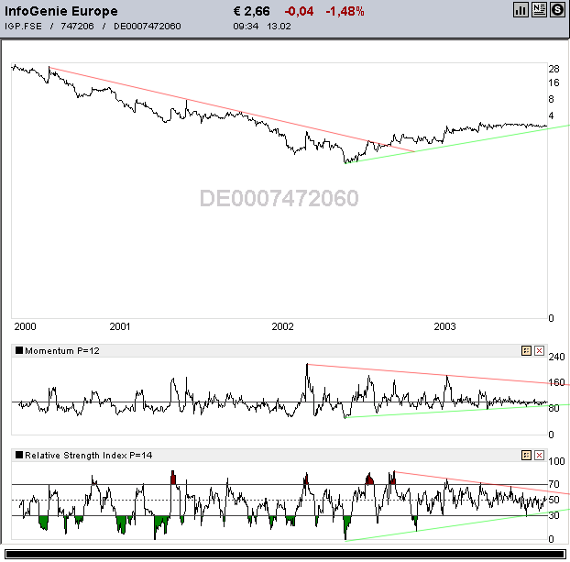Click the Relative Strength Index P=14 label
The width and height of the screenshot is (570, 562).
click(88, 455)
